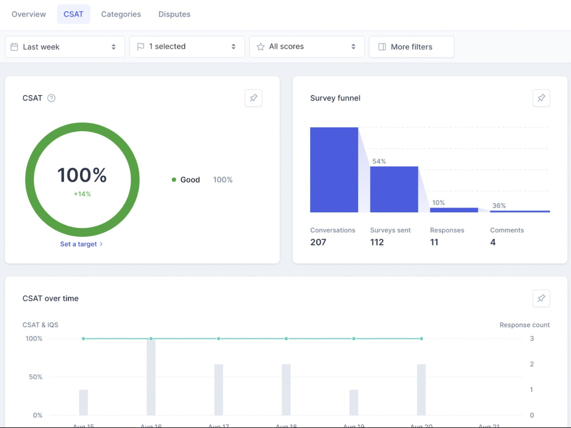Click the Responses funnel bar

point(454,210)
